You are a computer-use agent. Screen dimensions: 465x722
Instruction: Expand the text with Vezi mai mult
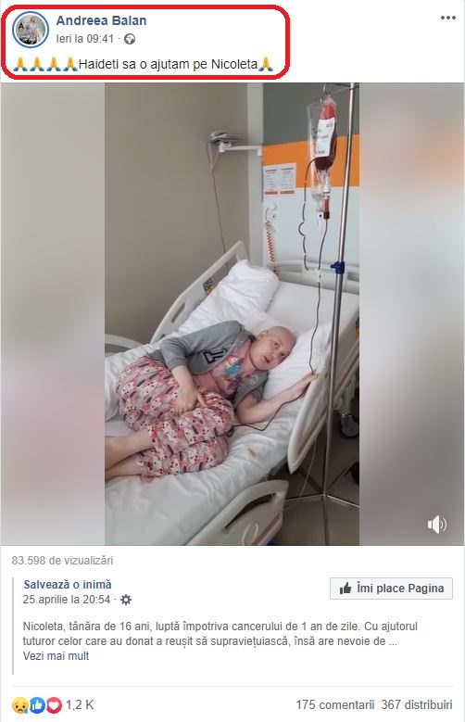(57, 655)
